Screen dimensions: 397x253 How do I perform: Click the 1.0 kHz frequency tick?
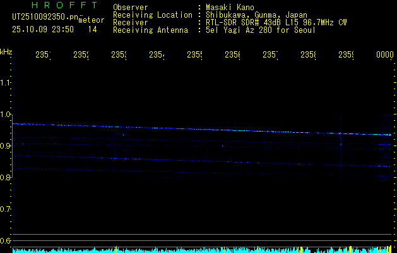[6, 114]
